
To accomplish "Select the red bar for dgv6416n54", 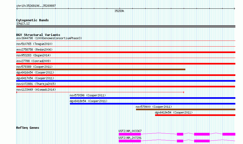I will click(126, 75).
